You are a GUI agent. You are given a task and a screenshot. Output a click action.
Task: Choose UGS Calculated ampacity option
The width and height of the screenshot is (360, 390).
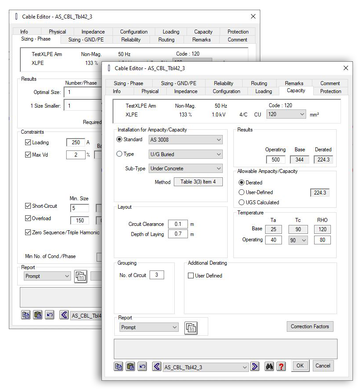(241, 202)
